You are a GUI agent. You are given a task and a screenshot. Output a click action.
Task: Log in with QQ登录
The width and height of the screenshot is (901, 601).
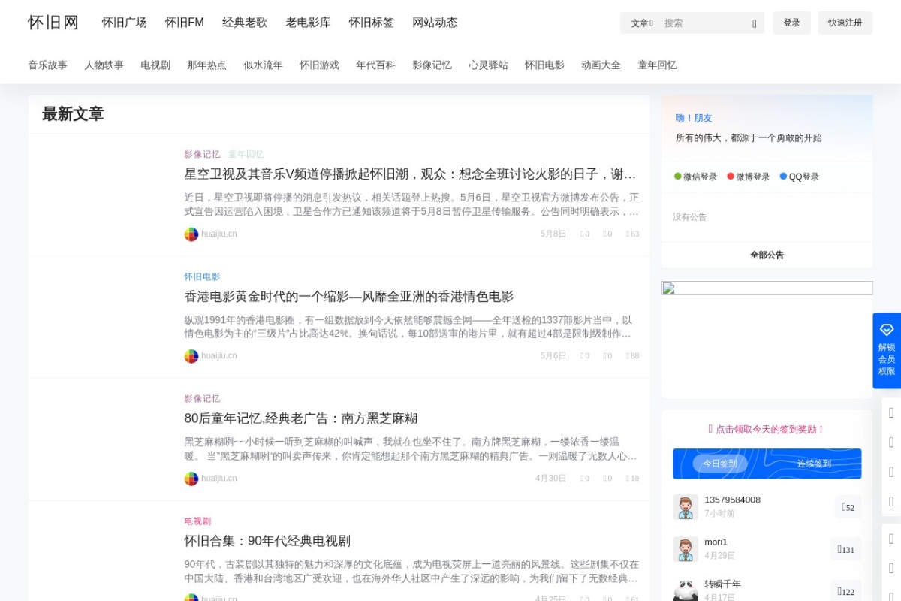799,177
